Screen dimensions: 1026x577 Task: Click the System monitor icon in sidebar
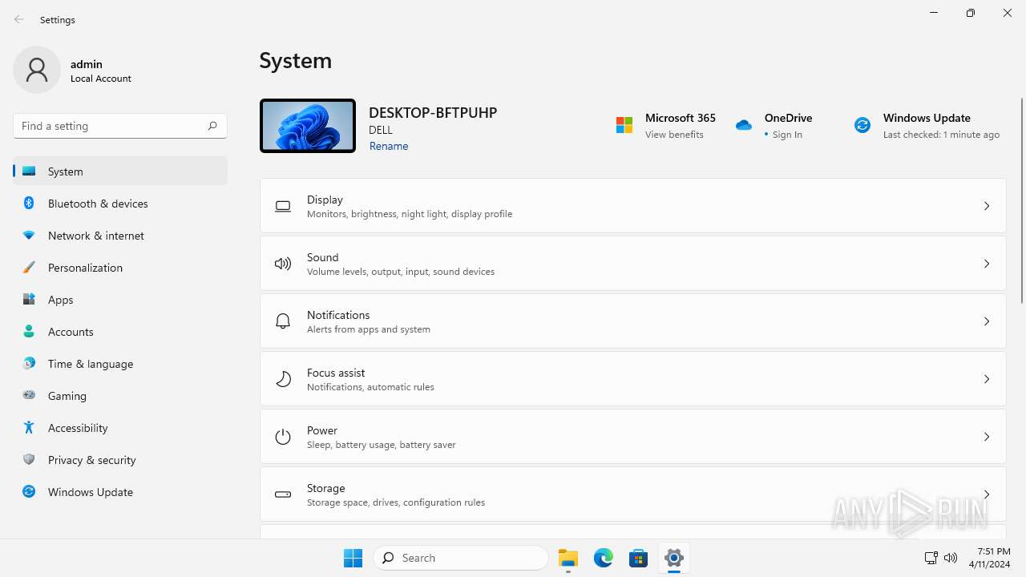[29, 171]
